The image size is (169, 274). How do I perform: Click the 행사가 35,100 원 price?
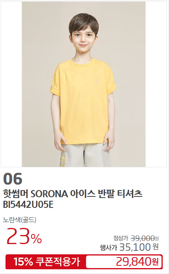pos(129,247)
